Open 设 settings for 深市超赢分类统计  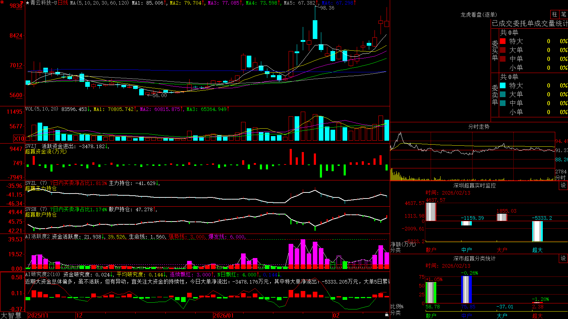pyautogui.click(x=563, y=258)
